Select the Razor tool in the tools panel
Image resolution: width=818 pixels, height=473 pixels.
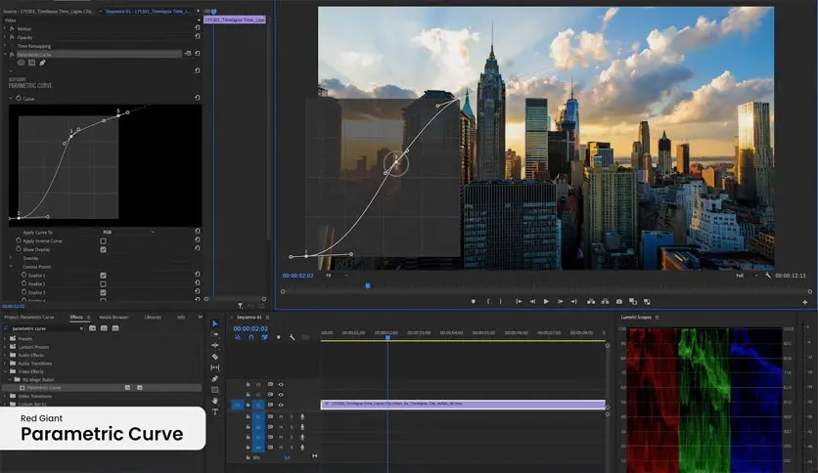pyautogui.click(x=215, y=356)
